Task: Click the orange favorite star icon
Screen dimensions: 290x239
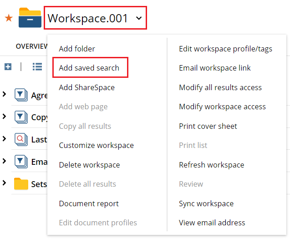Action: (x=9, y=18)
